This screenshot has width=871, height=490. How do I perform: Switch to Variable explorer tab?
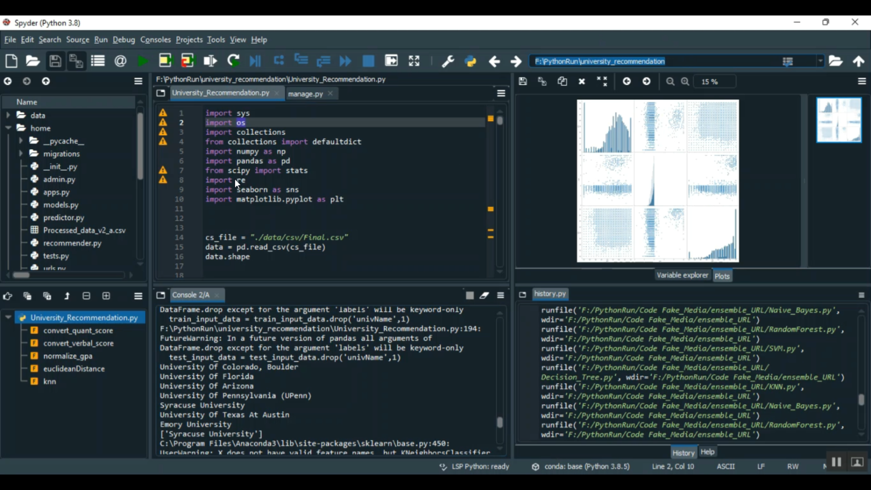click(682, 275)
